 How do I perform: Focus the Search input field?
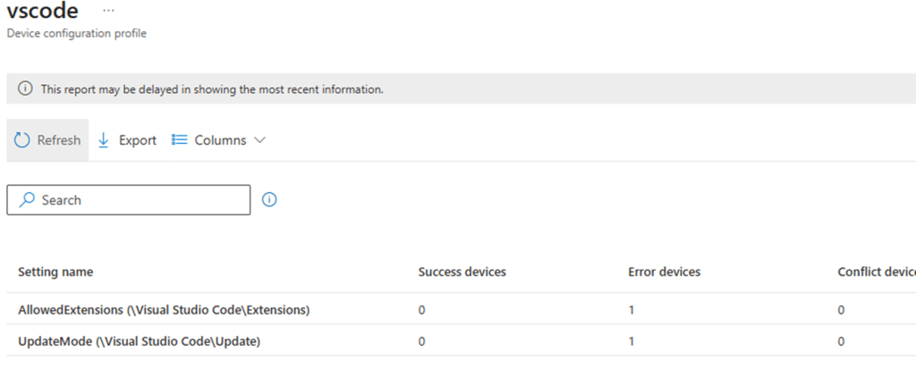click(x=134, y=200)
